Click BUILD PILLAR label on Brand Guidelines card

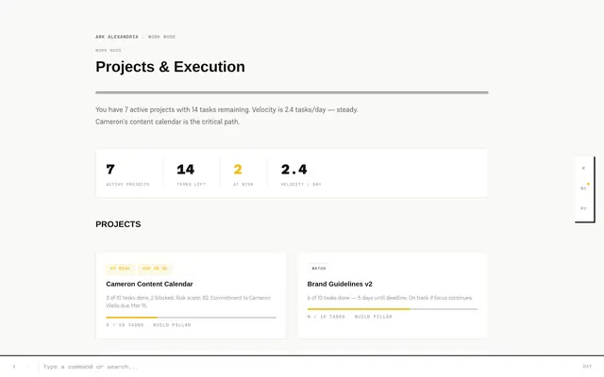coord(374,317)
